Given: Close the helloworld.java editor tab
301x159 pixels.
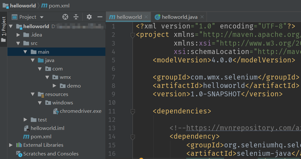Looking at the screenshot, I should click(202, 17).
